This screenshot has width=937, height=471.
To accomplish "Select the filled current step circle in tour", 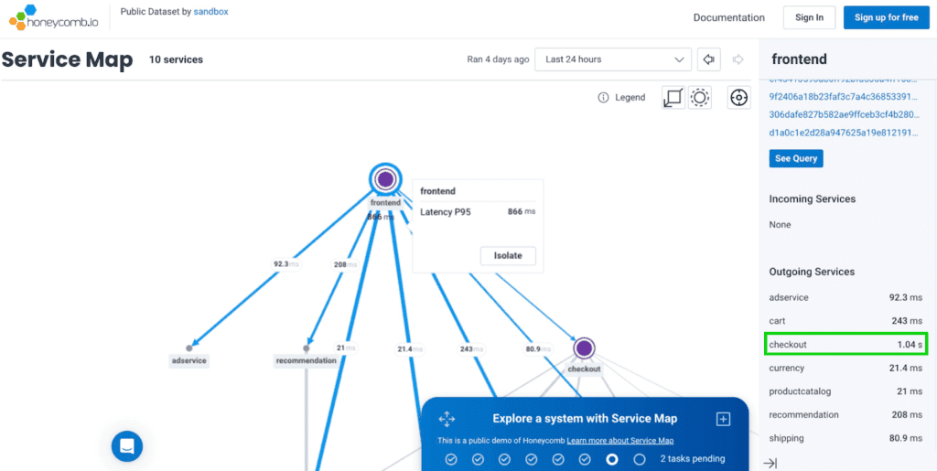I will [612, 459].
